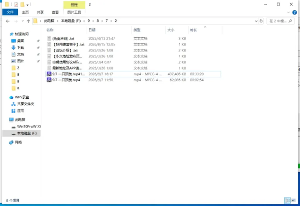Open the recent locations dropdown arrow
Viewport: 300px width, 206px height.
(22, 21)
